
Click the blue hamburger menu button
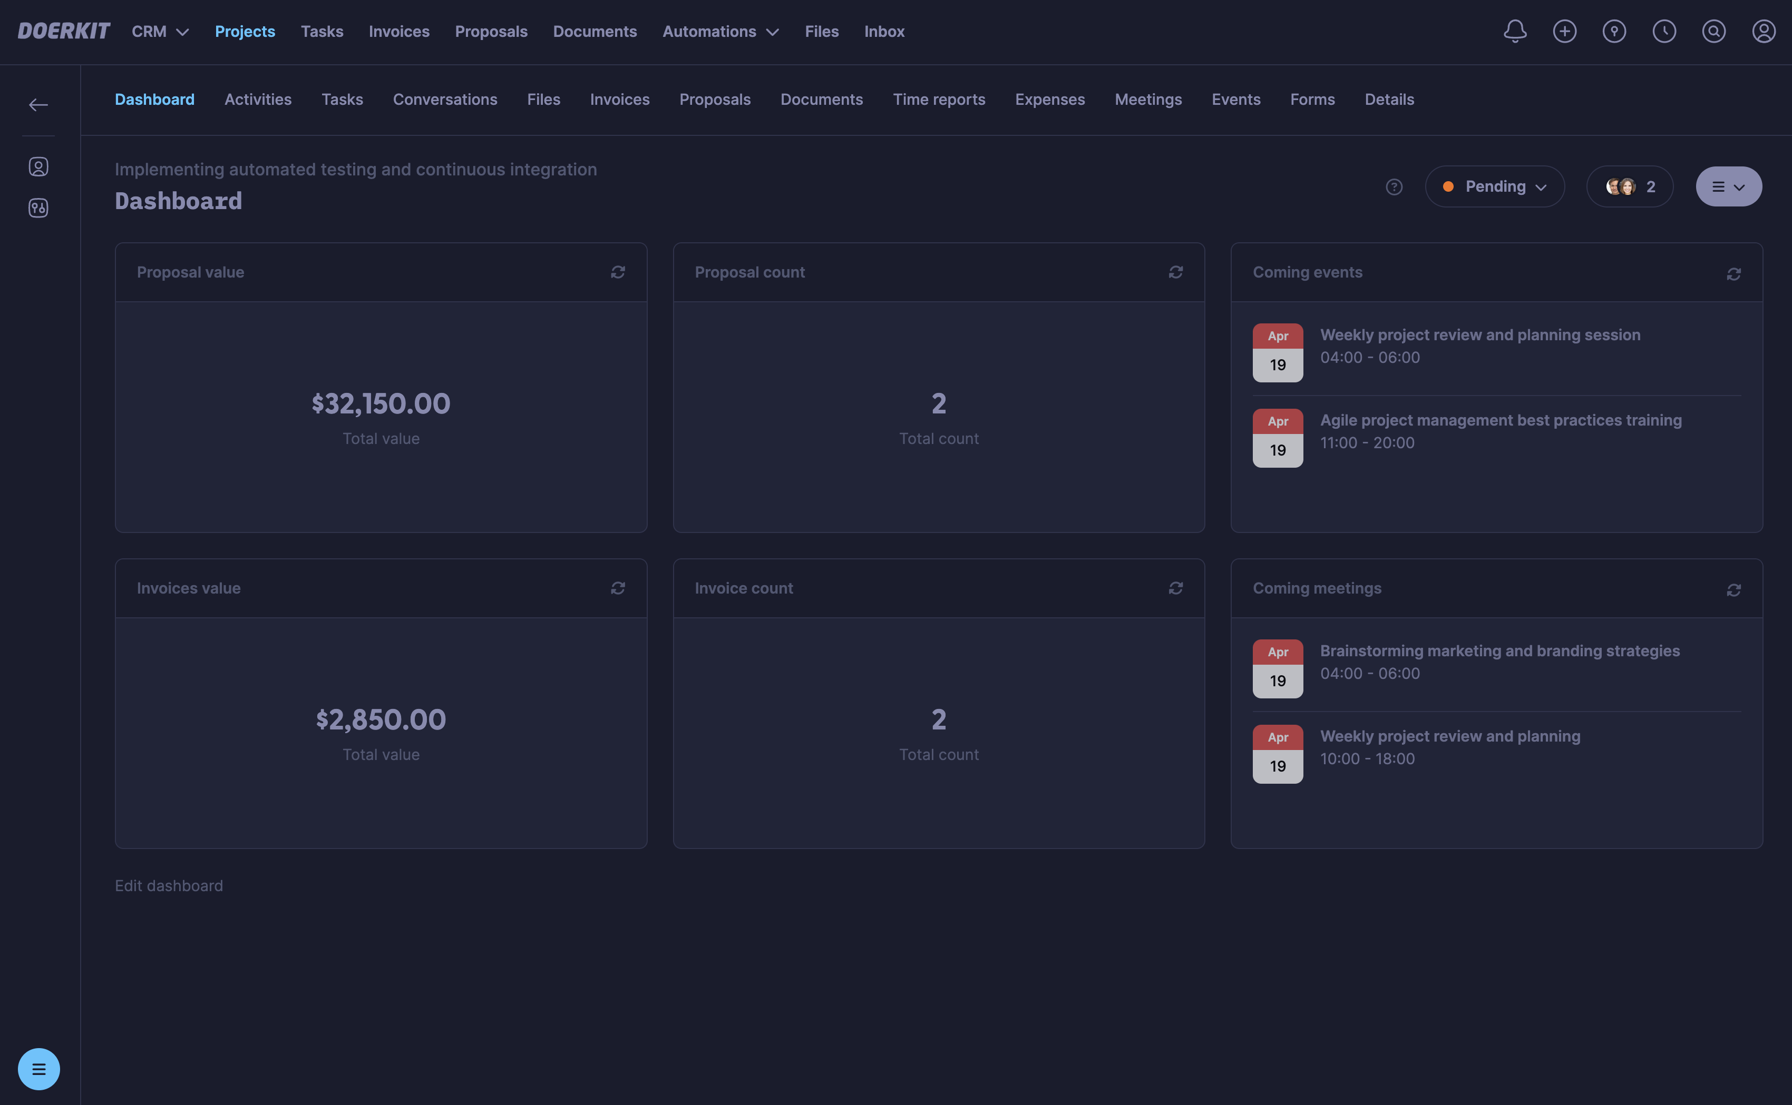39,1069
